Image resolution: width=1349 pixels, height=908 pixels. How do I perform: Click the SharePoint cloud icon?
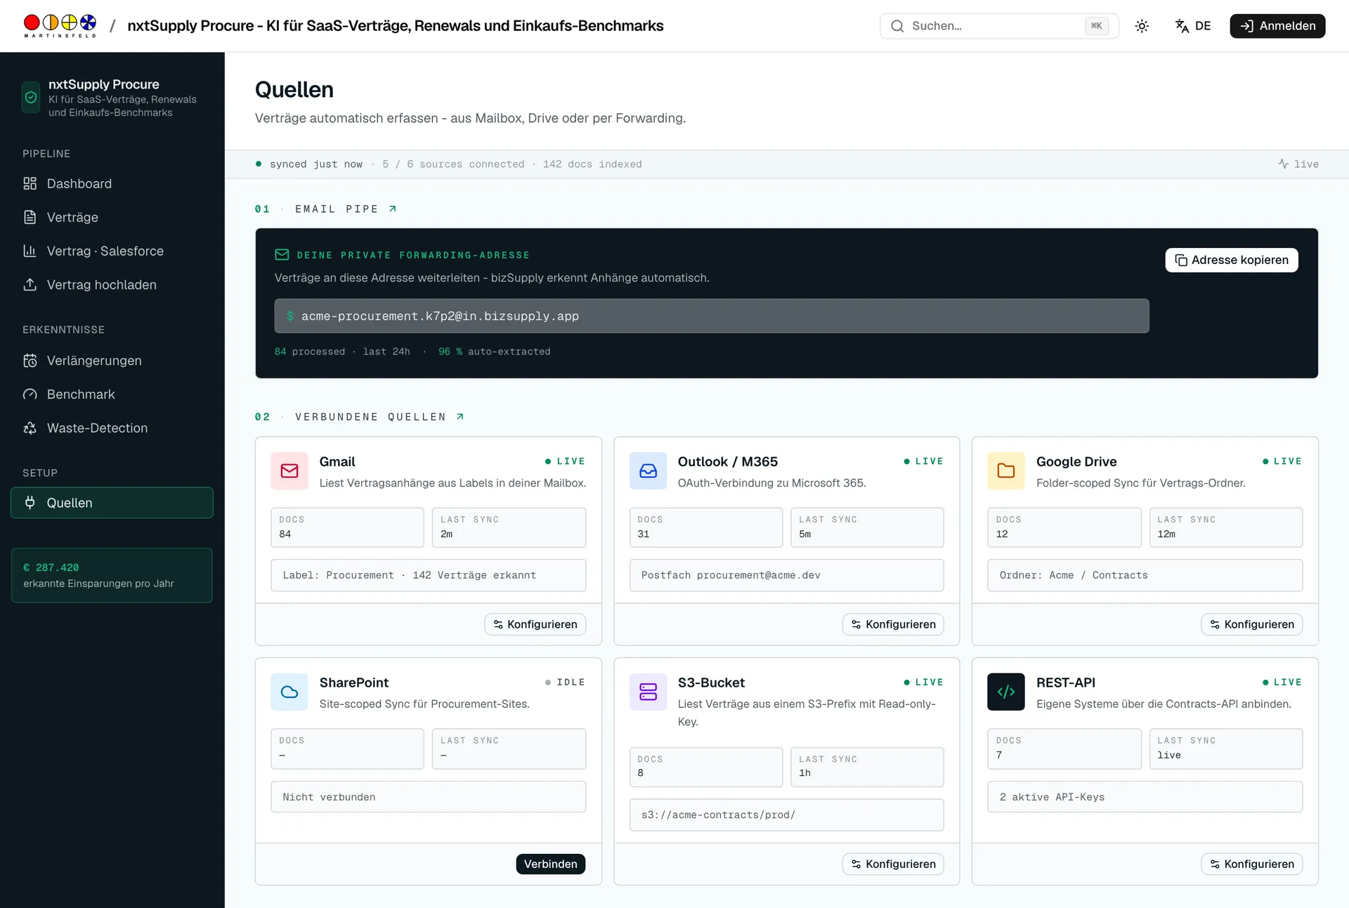tap(289, 692)
